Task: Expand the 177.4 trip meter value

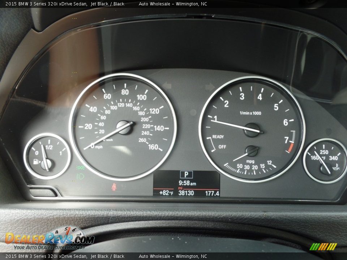Action: click(213, 193)
